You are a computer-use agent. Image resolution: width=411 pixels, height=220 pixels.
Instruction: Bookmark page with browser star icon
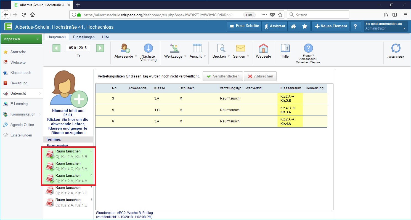[280, 15]
